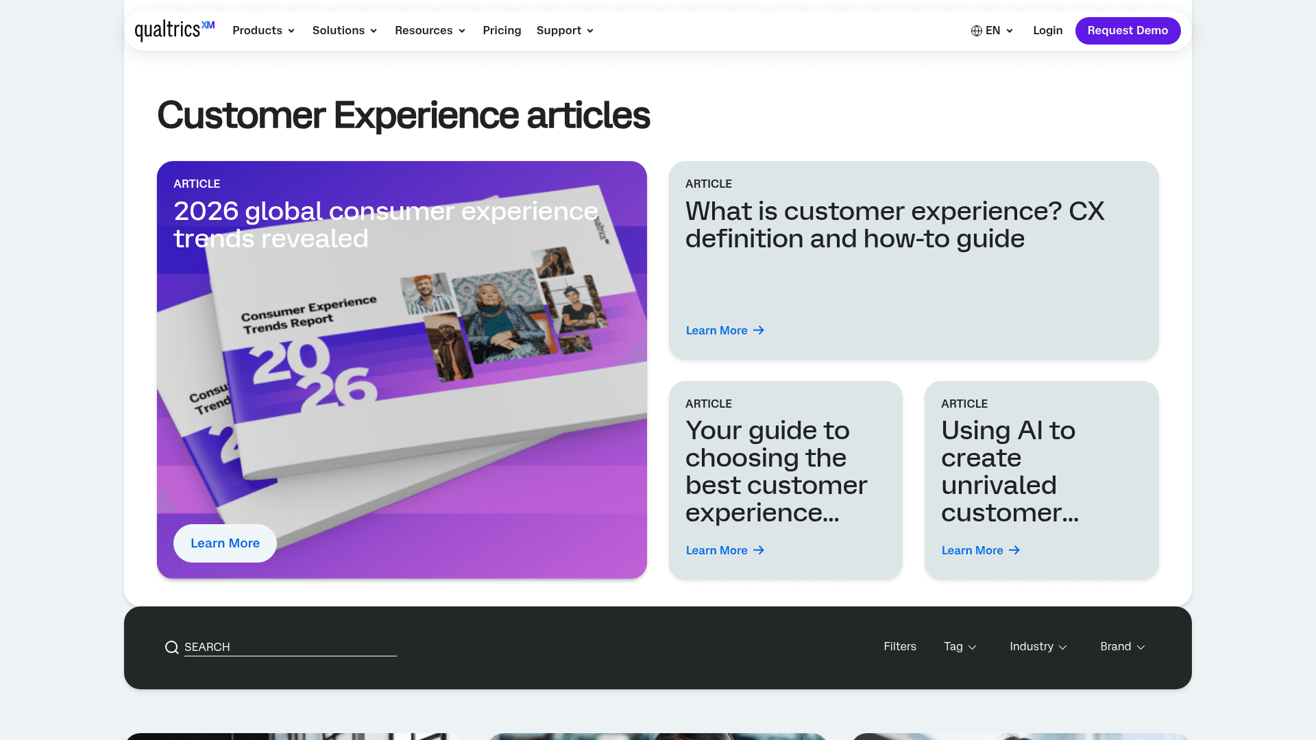Go to the Login page
Viewport: 1316px width, 740px height.
pos(1047,30)
